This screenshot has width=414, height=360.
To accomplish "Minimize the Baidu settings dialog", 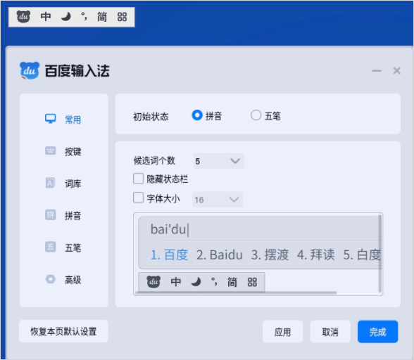I will coord(377,71).
